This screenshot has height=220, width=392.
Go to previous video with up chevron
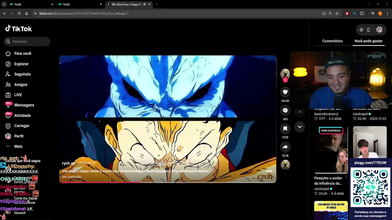300,112
